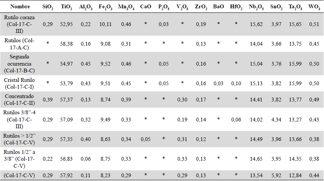Viewport: 324px width, 181px height.
Task: Click the Cristal Rutilo row name
Action: (x=19, y=83)
